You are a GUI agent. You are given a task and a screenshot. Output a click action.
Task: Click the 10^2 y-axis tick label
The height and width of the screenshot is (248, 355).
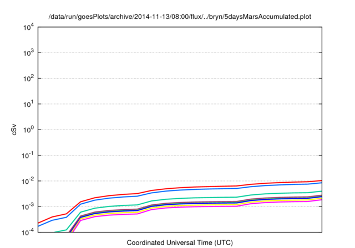(x=28, y=78)
